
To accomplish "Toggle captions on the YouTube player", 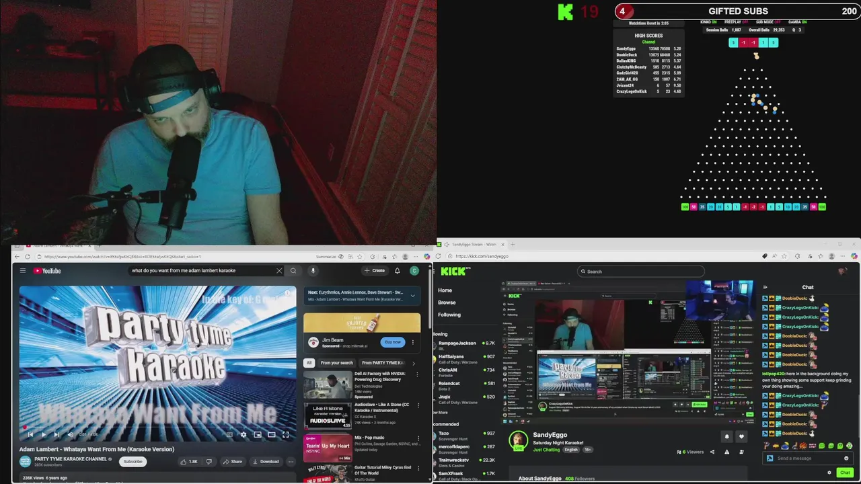I will (229, 435).
